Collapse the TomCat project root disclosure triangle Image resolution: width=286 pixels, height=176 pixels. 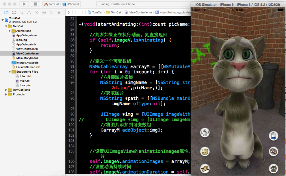pos(2,20)
